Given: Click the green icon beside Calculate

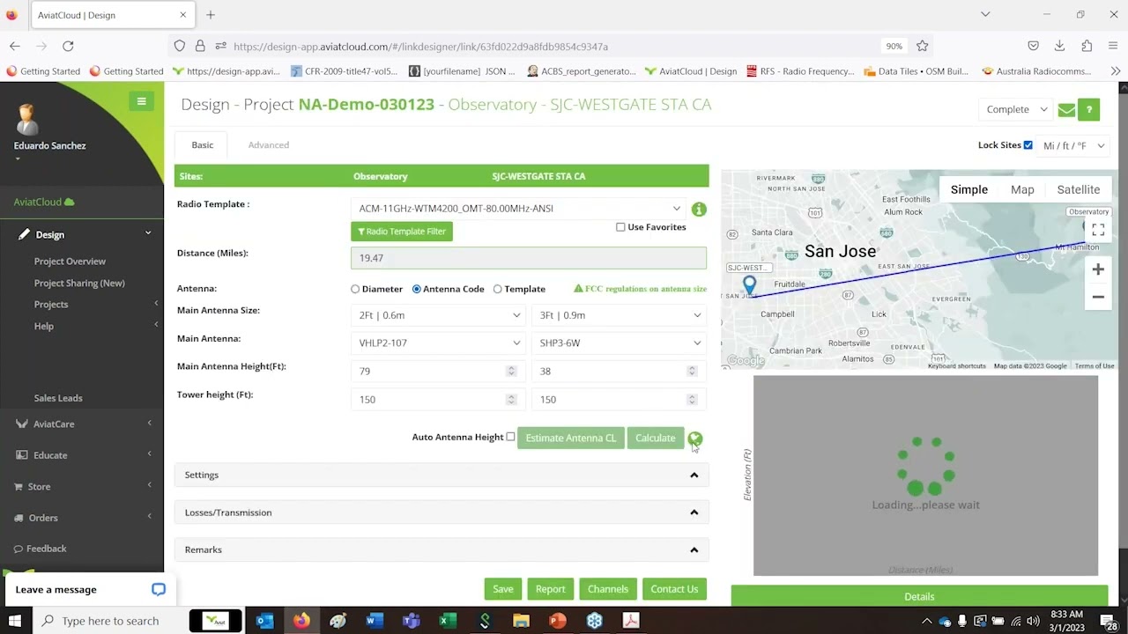Looking at the screenshot, I should point(695,438).
